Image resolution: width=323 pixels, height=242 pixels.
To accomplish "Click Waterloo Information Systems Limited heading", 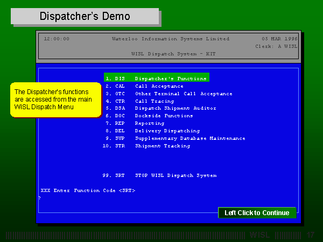I will tap(171, 39).
